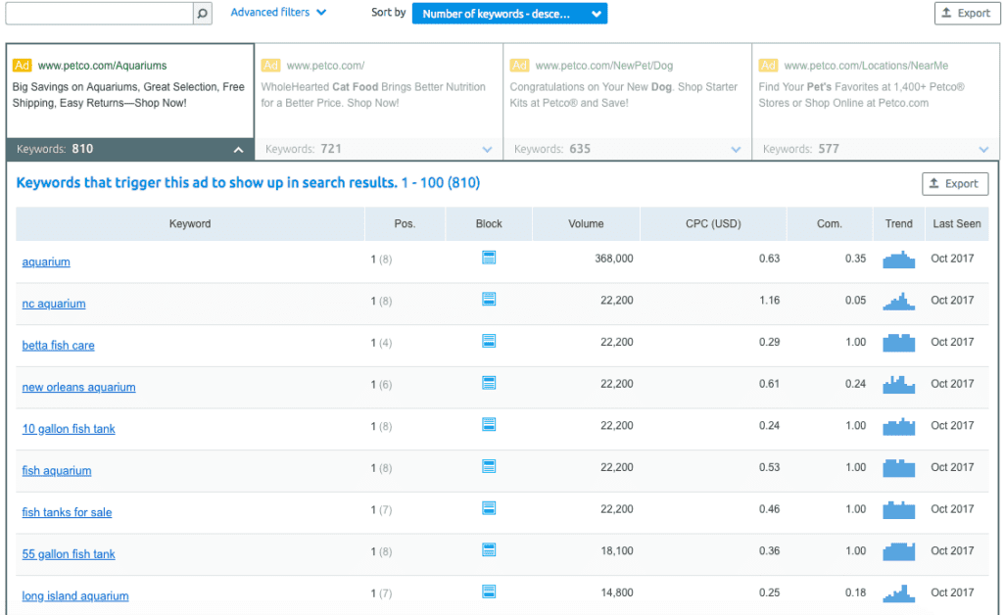Open the fish tanks for sale link

(68, 513)
